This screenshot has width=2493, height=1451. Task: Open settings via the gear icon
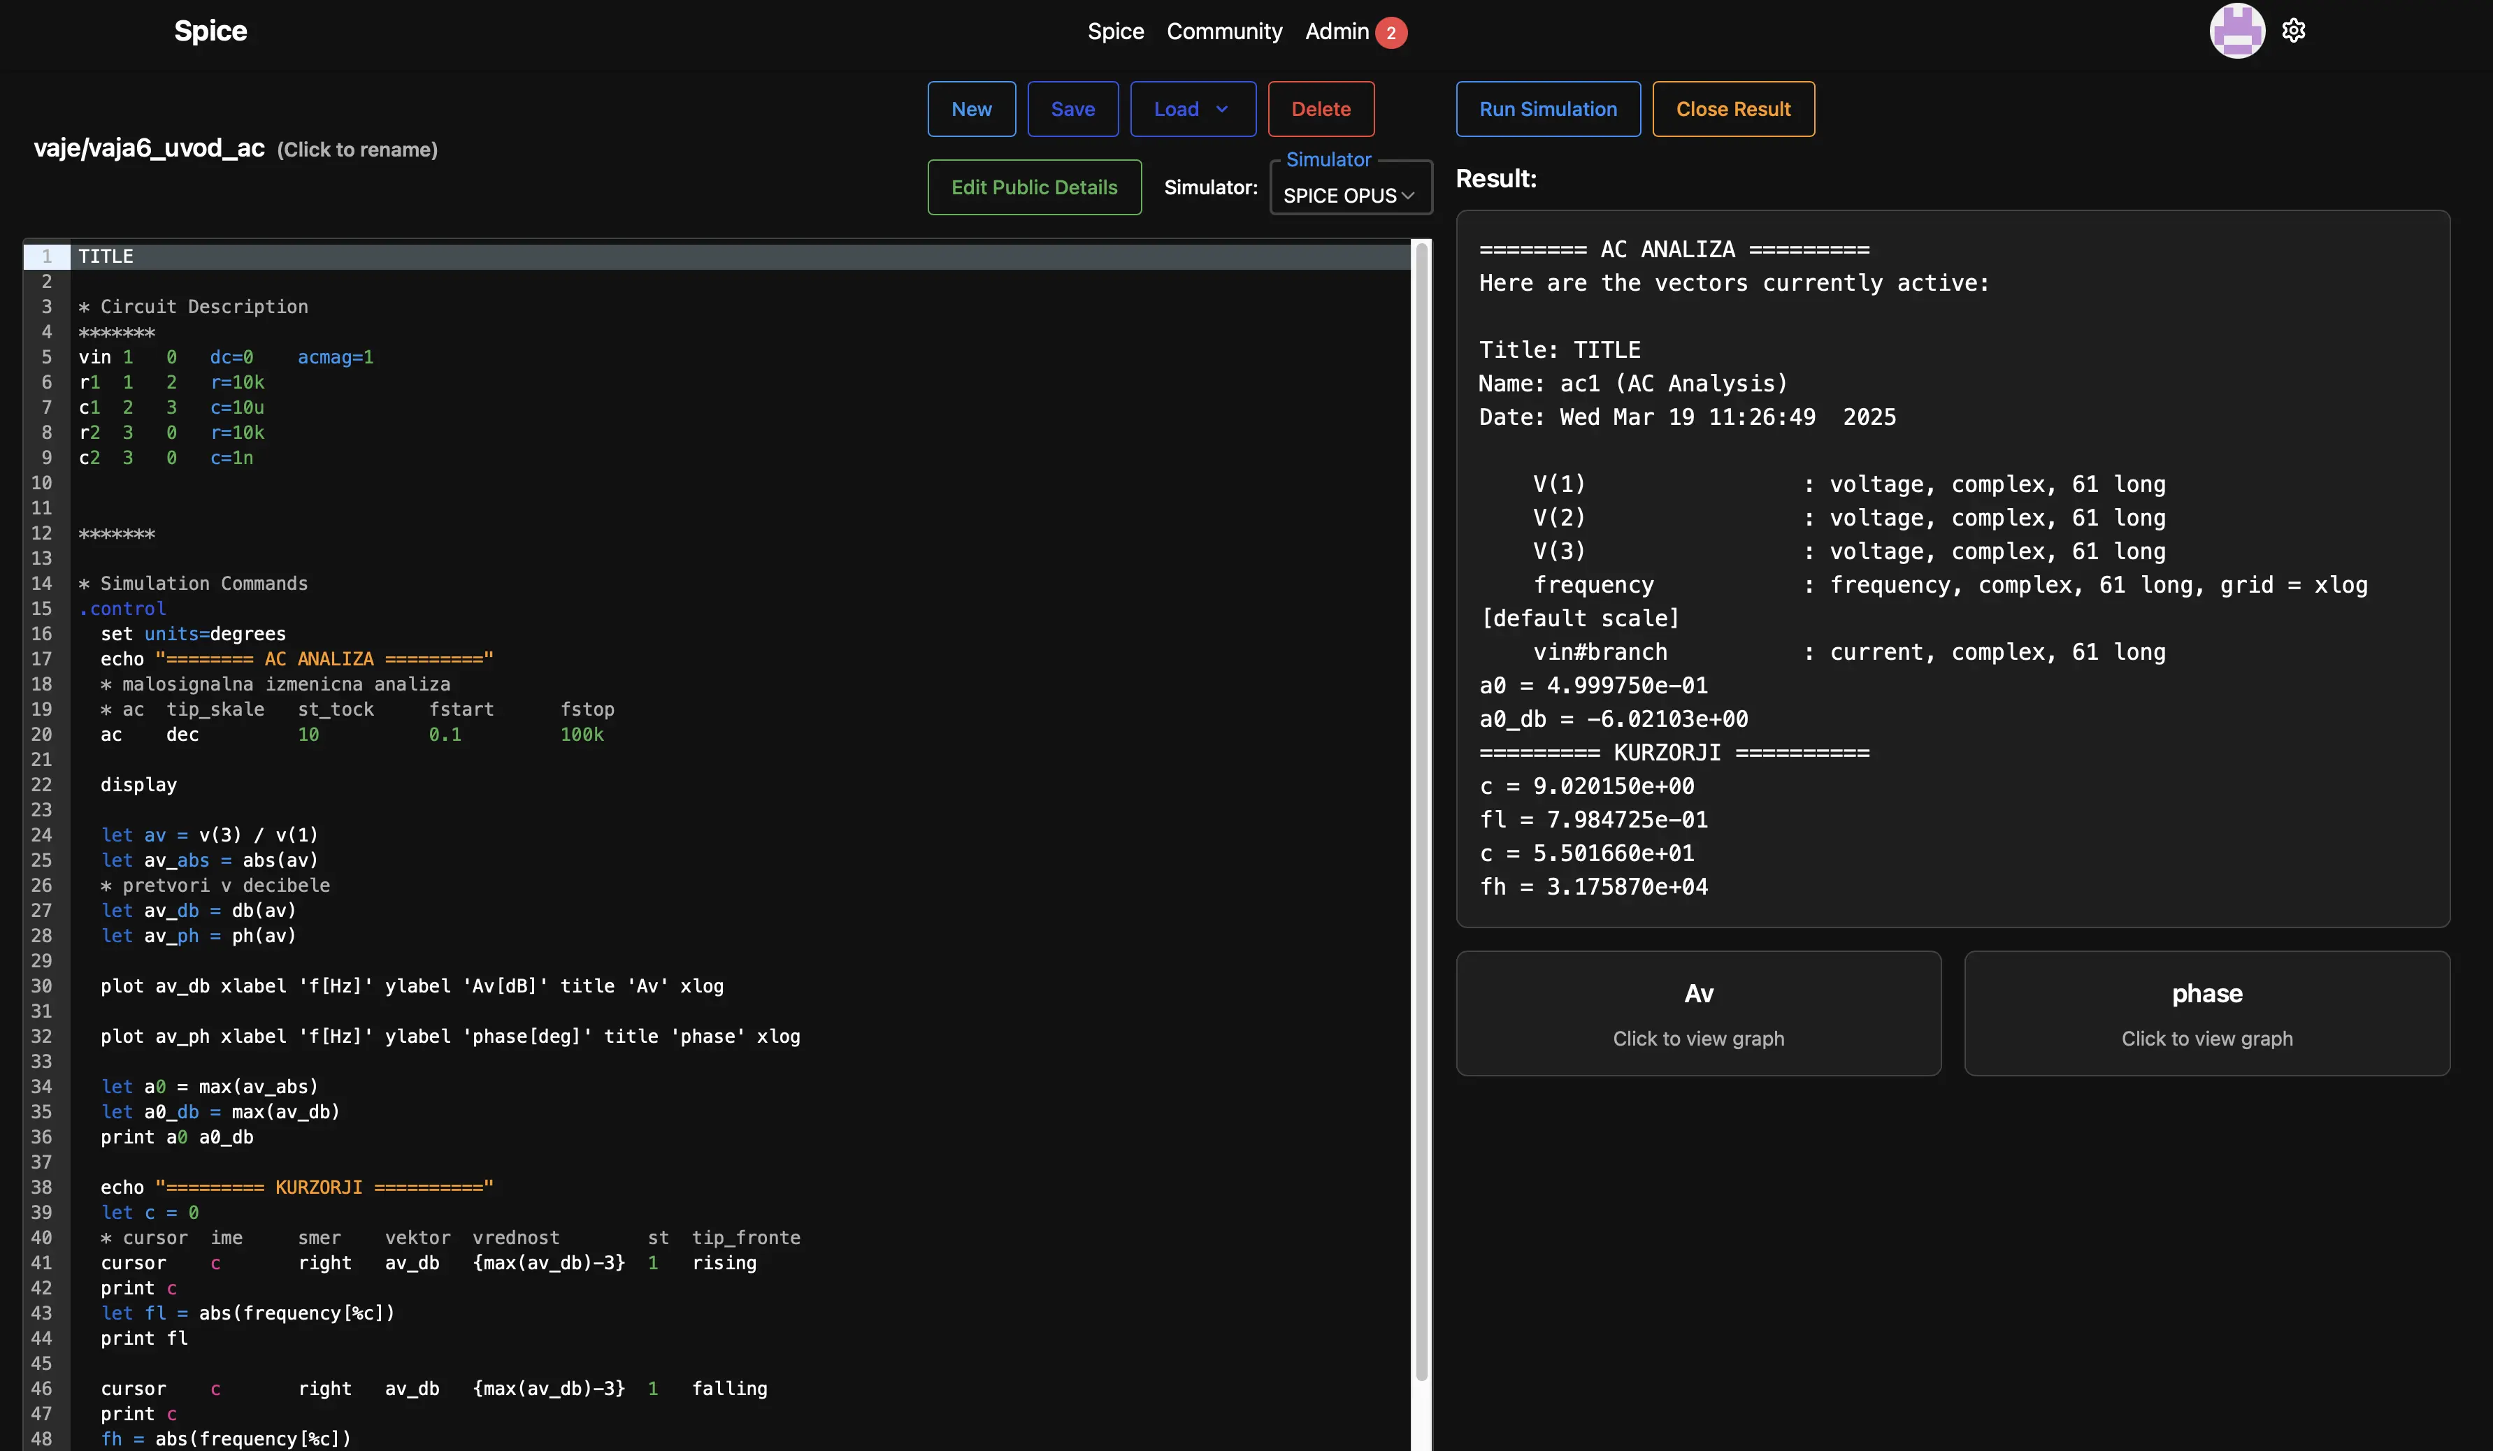click(x=2293, y=31)
